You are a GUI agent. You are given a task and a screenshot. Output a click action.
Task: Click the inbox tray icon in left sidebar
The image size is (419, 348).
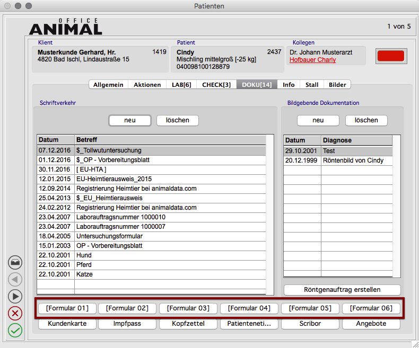point(15,262)
